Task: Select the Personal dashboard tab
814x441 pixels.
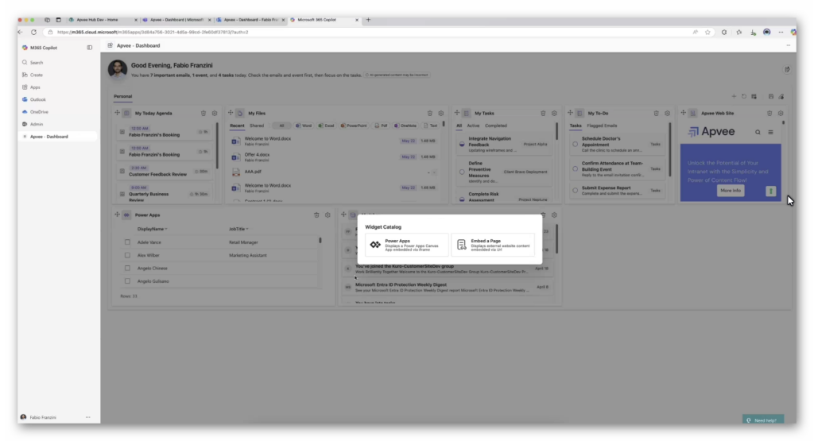Action: coord(123,96)
